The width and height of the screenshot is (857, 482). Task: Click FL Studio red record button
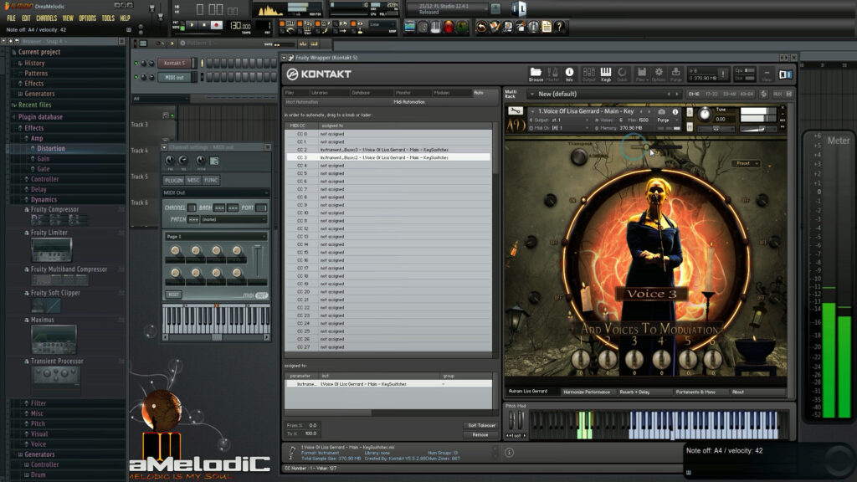(x=217, y=25)
